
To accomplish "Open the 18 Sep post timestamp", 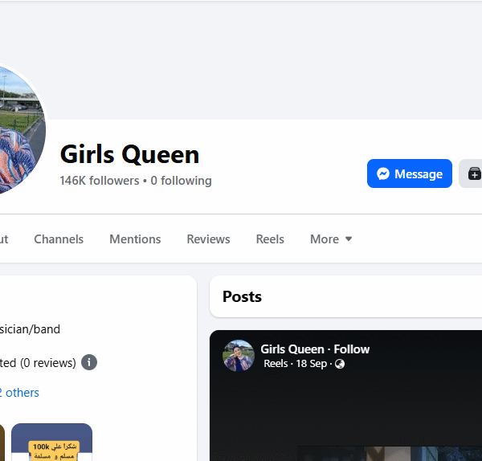I will pyautogui.click(x=312, y=364).
